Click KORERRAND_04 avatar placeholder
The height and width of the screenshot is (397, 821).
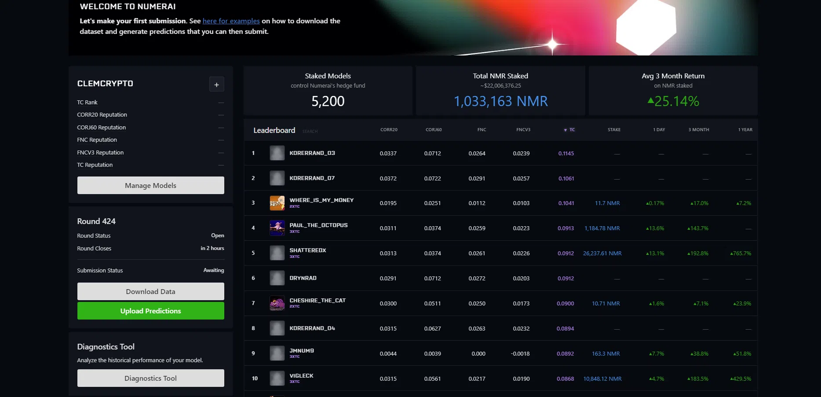point(277,328)
